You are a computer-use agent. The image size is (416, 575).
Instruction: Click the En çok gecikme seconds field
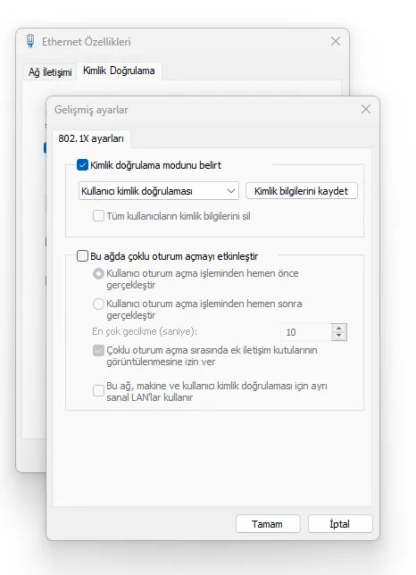point(306,332)
